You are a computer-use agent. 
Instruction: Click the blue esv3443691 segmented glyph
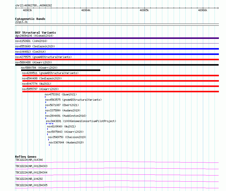click(50, 124)
